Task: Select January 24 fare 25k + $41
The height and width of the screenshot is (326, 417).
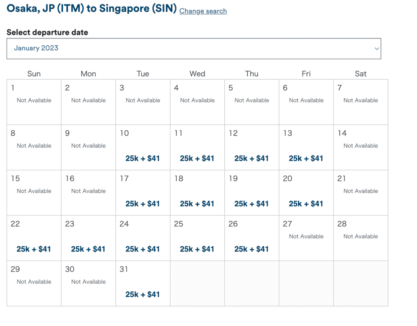Action: 143,249
